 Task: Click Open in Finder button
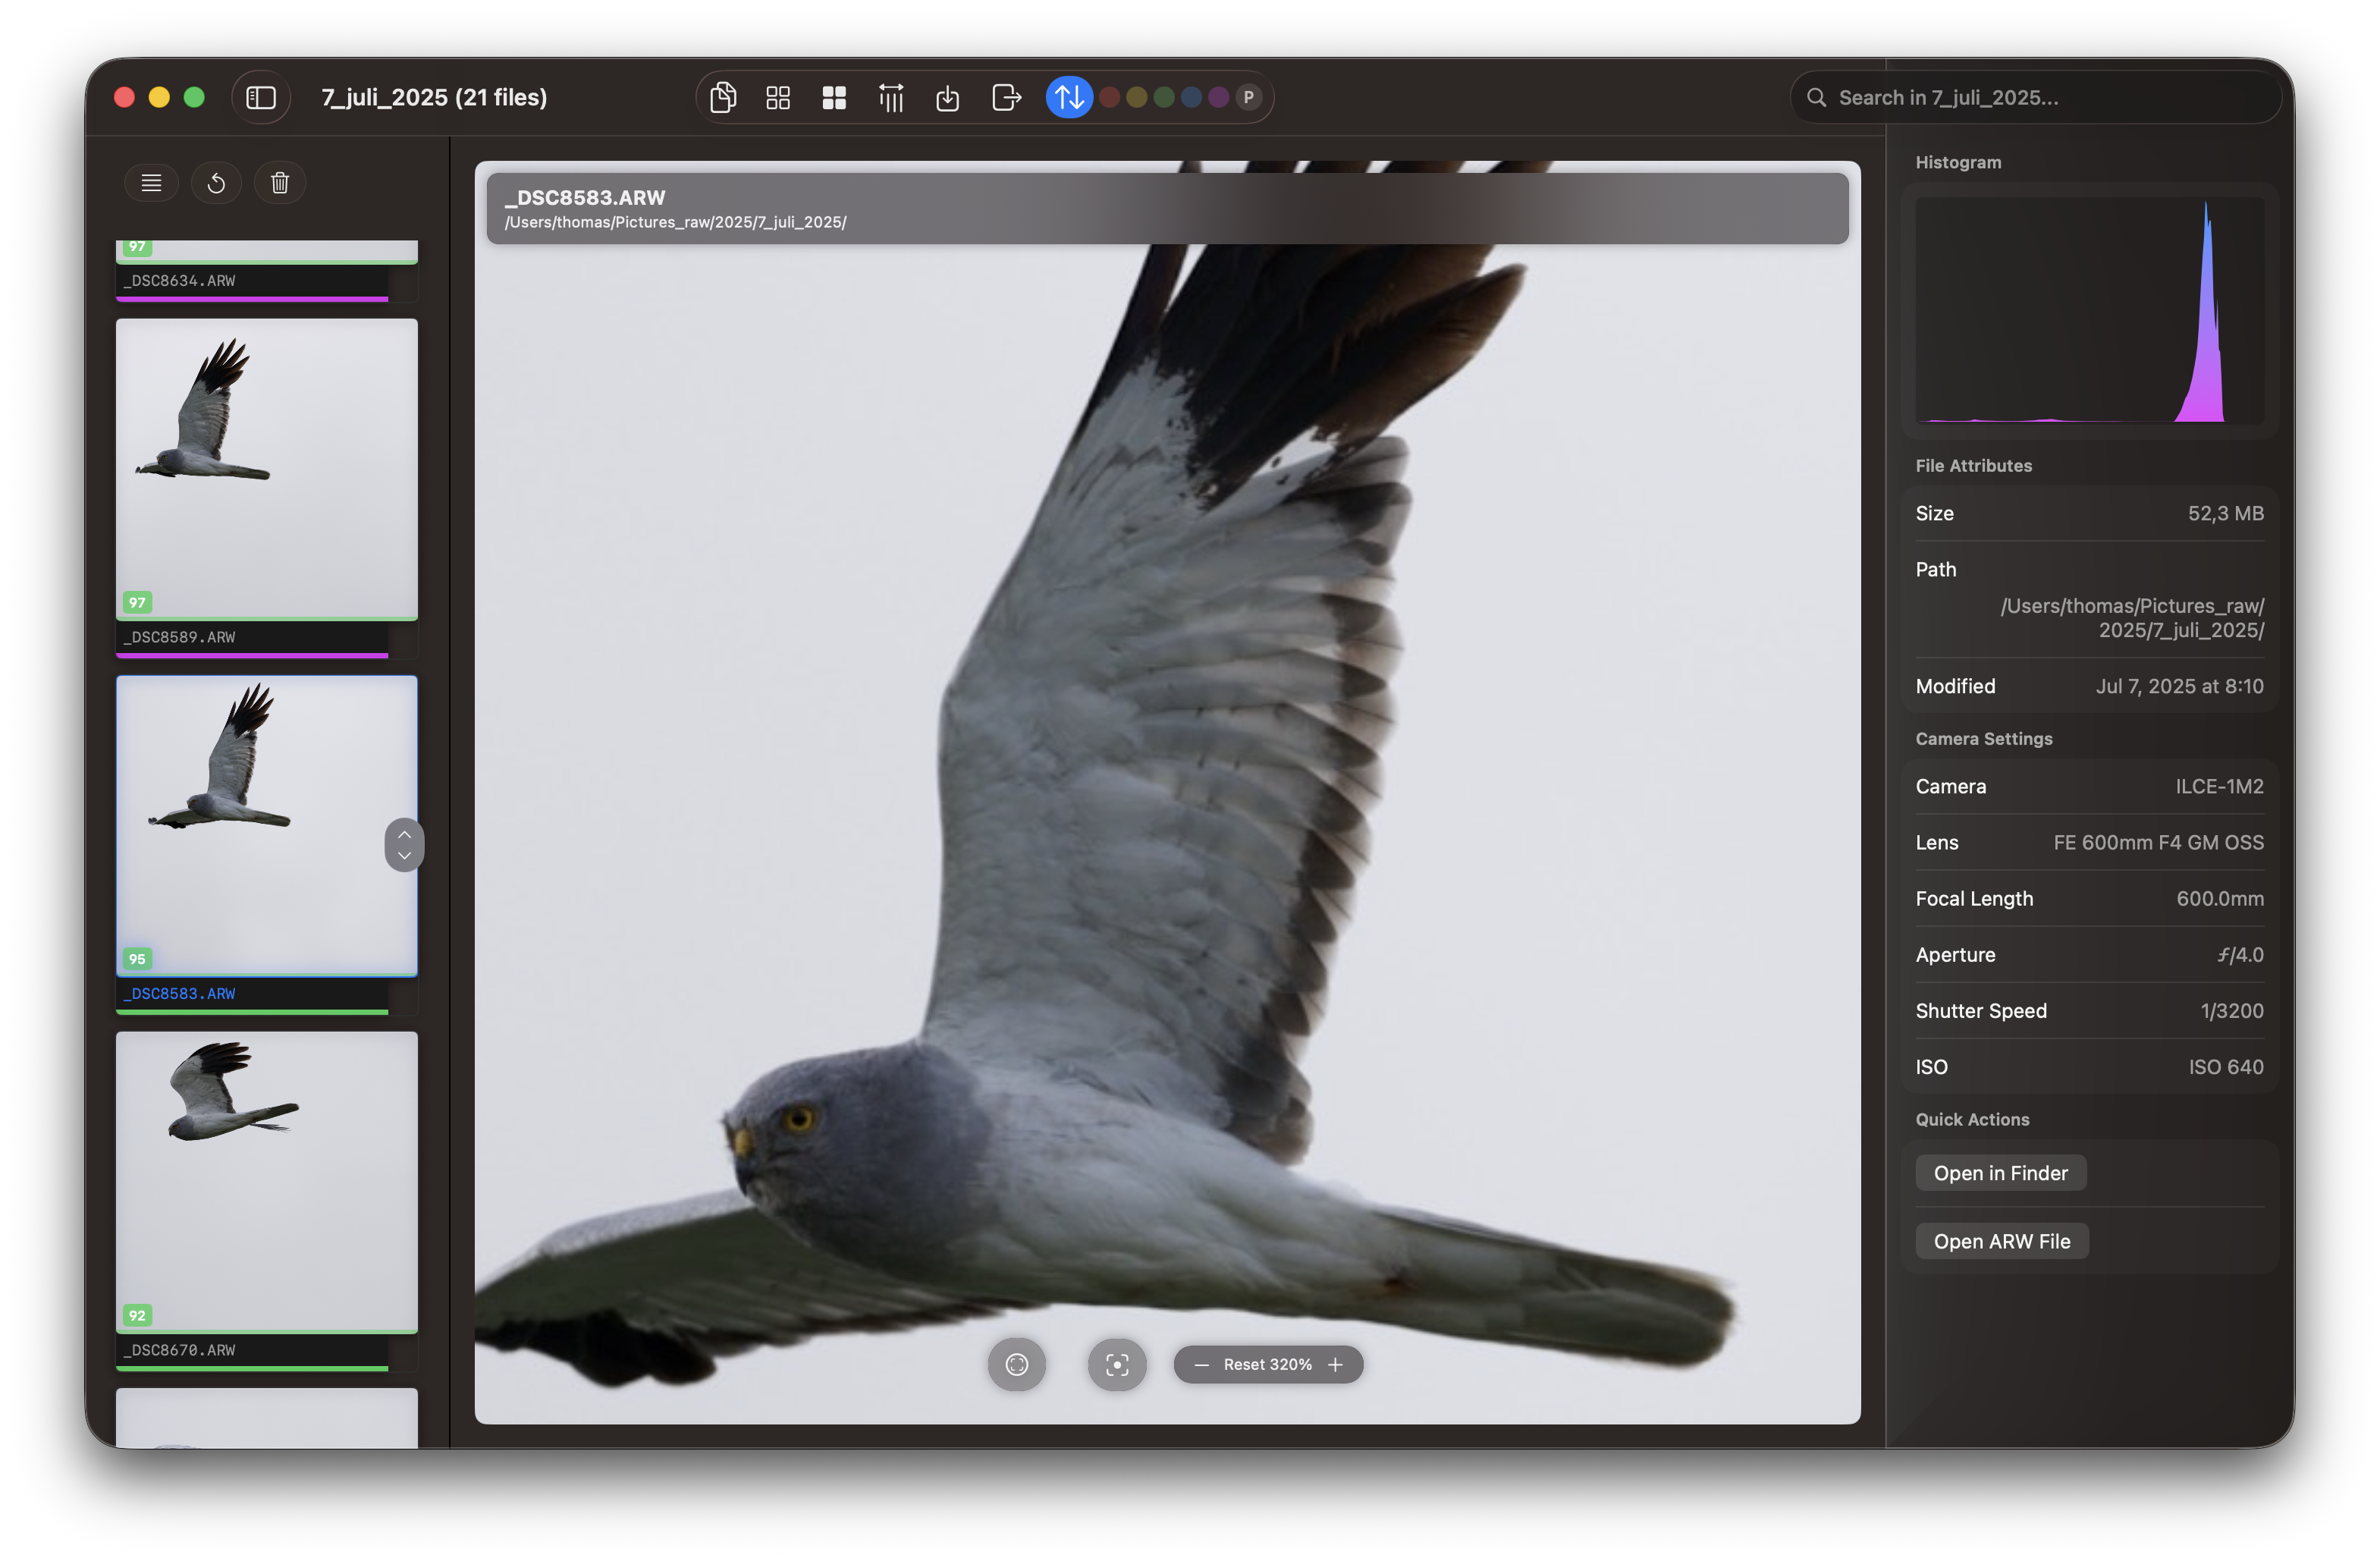tap(2000, 1173)
